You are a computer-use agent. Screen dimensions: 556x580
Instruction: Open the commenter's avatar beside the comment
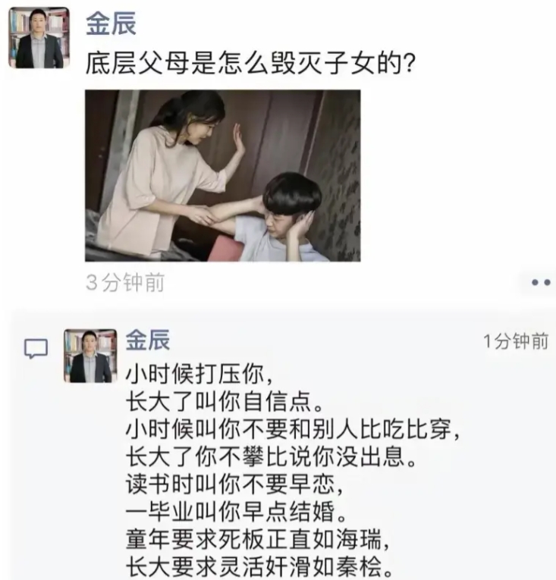[91, 356]
